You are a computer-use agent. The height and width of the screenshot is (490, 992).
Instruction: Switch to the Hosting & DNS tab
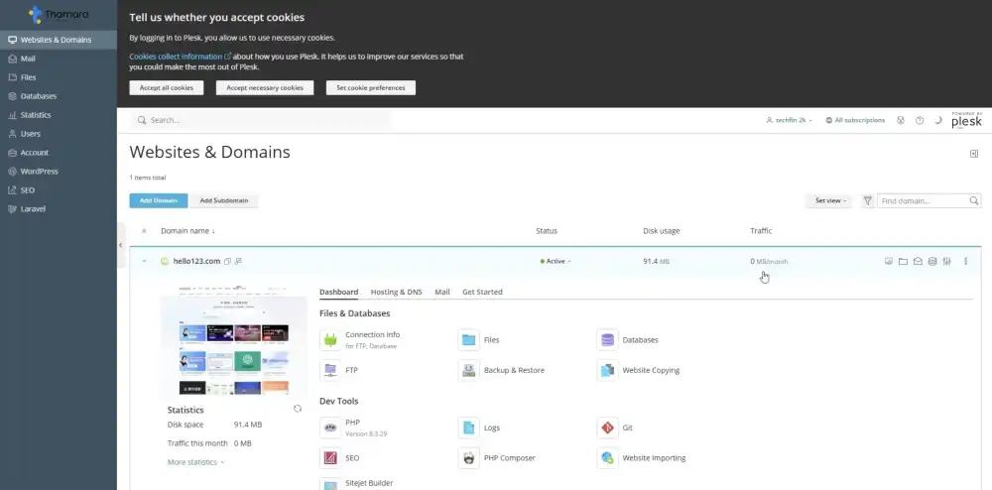point(396,292)
